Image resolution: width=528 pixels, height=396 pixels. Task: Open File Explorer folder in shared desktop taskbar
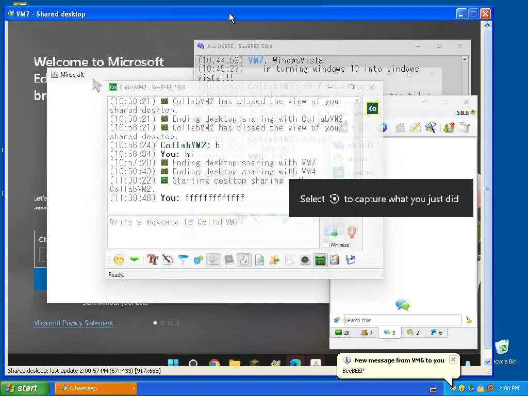[235, 363]
